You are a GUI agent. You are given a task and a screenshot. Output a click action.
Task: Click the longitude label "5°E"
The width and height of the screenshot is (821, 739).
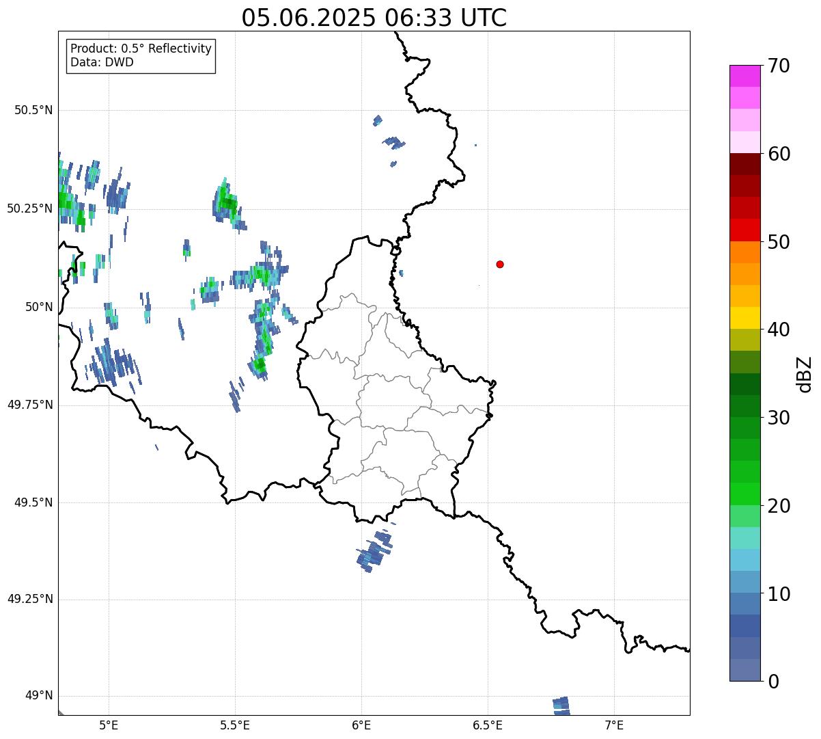click(109, 725)
